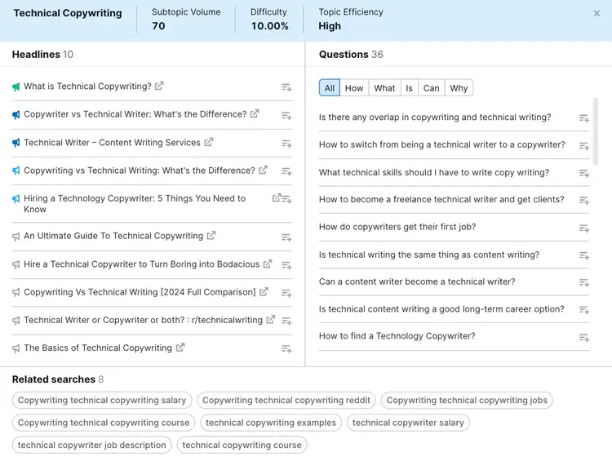Viewport: 612px width, 461px height.
Task: Add Technical Writer – Content Writing Services to list
Action: point(286,144)
